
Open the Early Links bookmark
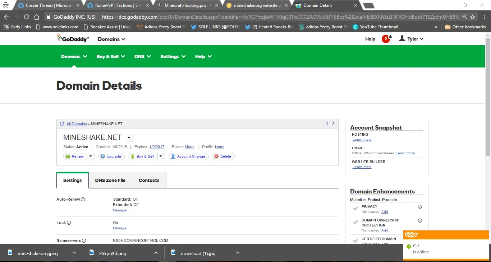[x=17, y=27]
